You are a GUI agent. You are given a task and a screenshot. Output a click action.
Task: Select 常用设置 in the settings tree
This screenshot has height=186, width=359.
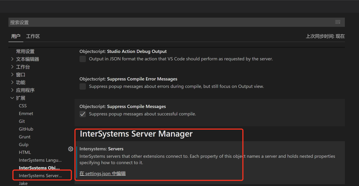click(25, 51)
